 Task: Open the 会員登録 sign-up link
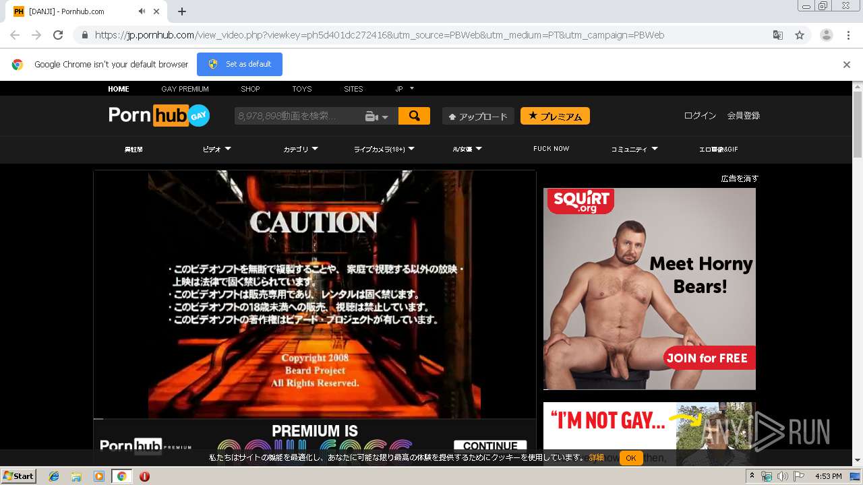point(743,116)
